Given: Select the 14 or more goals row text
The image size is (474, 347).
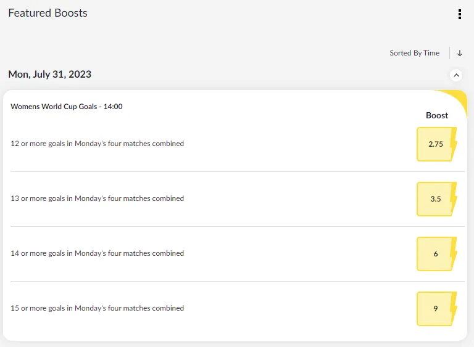Looking at the screenshot, I should click(97, 253).
